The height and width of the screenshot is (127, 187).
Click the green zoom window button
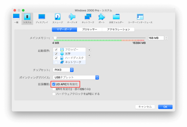(x=23, y=10)
